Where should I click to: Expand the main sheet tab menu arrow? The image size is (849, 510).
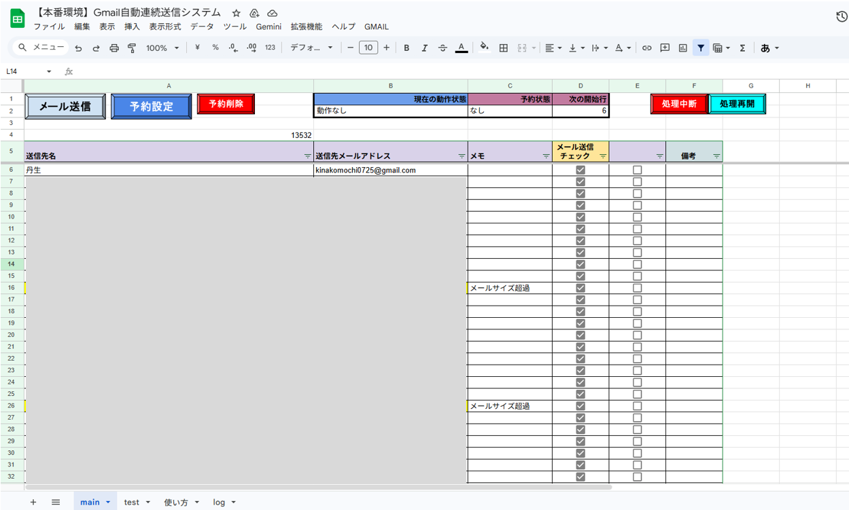click(108, 503)
